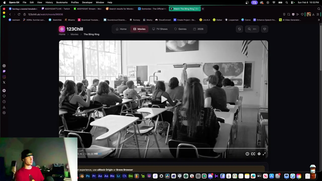
Task: Open the video player settings gear
Action: point(259,154)
